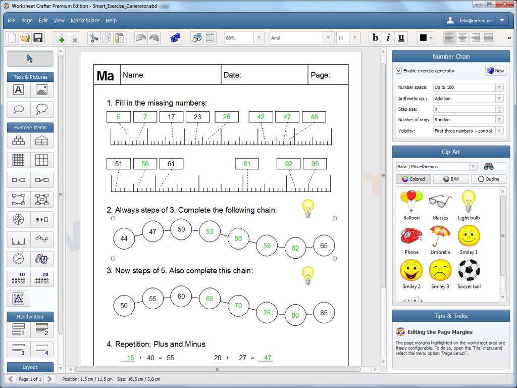
Task: Open the Arithmetic operation dropdown
Action: tap(499, 98)
